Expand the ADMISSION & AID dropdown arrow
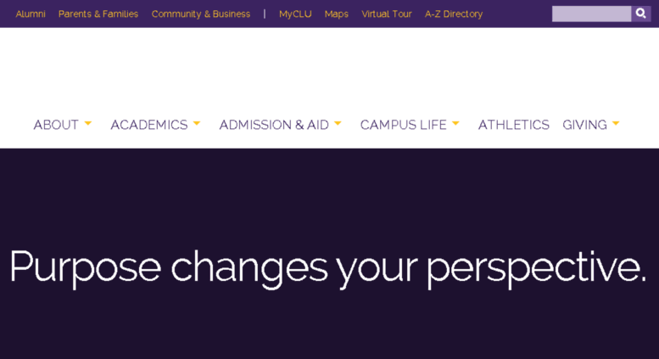 pyautogui.click(x=338, y=124)
